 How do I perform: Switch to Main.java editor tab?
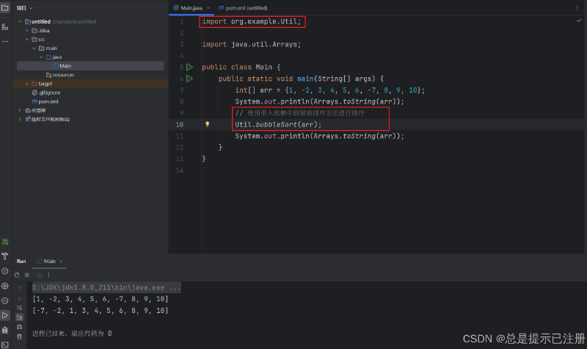(192, 8)
